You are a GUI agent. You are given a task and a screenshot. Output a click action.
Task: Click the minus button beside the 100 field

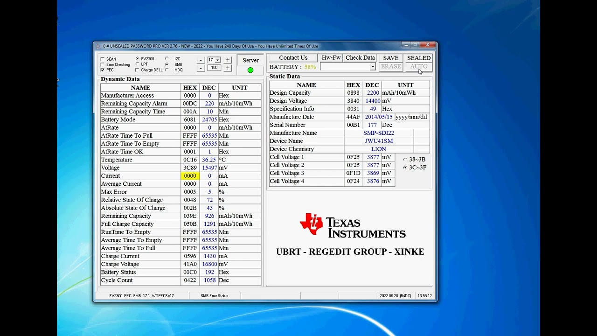pyautogui.click(x=201, y=68)
